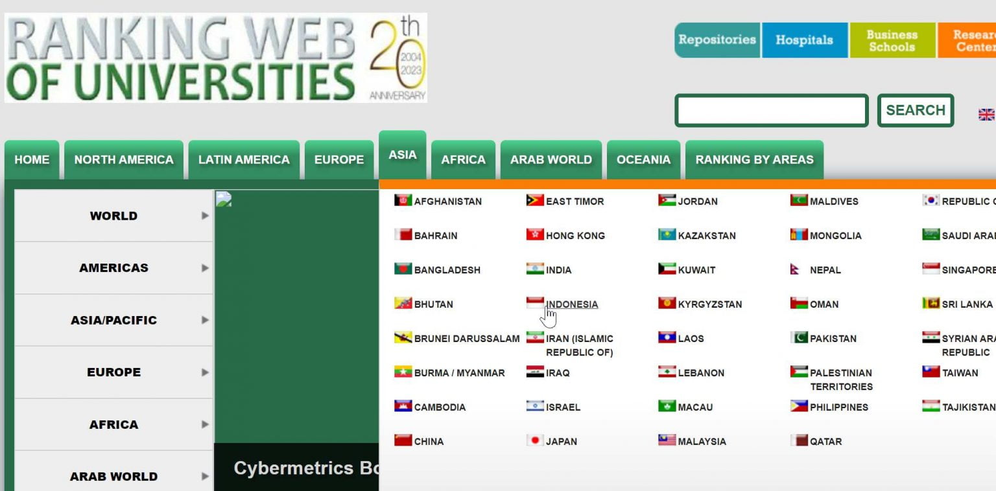Image resolution: width=996 pixels, height=491 pixels.
Task: Click the Maldives flag icon
Action: 799,201
